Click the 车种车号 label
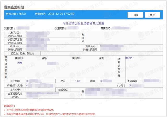Viewport: 167px width, 117px height. point(15,90)
